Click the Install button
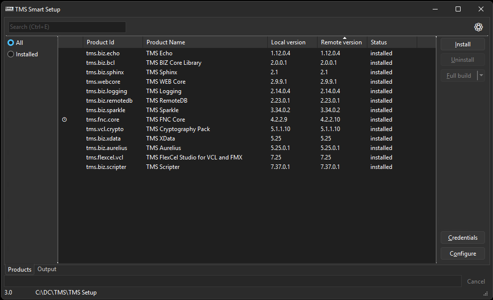Image resolution: width=493 pixels, height=300 pixels. (463, 44)
